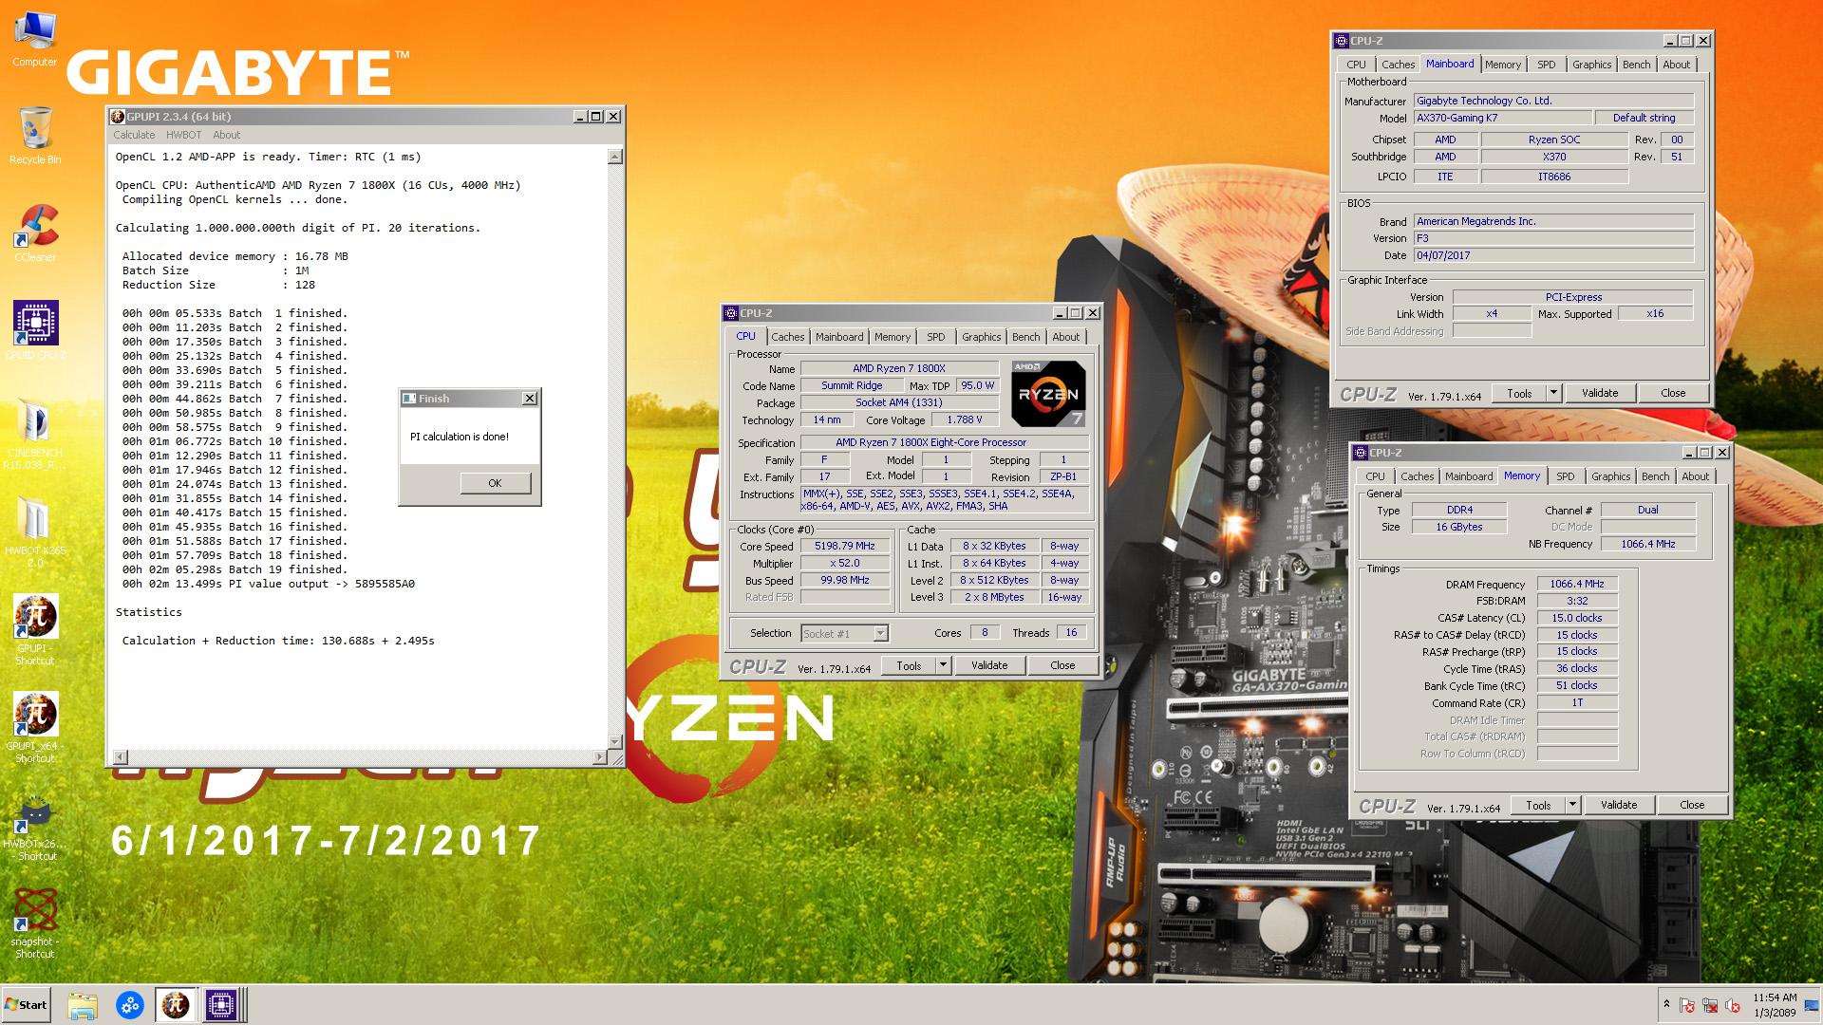1823x1025 pixels.
Task: Select Caches tab in CPU window
Action: point(787,337)
